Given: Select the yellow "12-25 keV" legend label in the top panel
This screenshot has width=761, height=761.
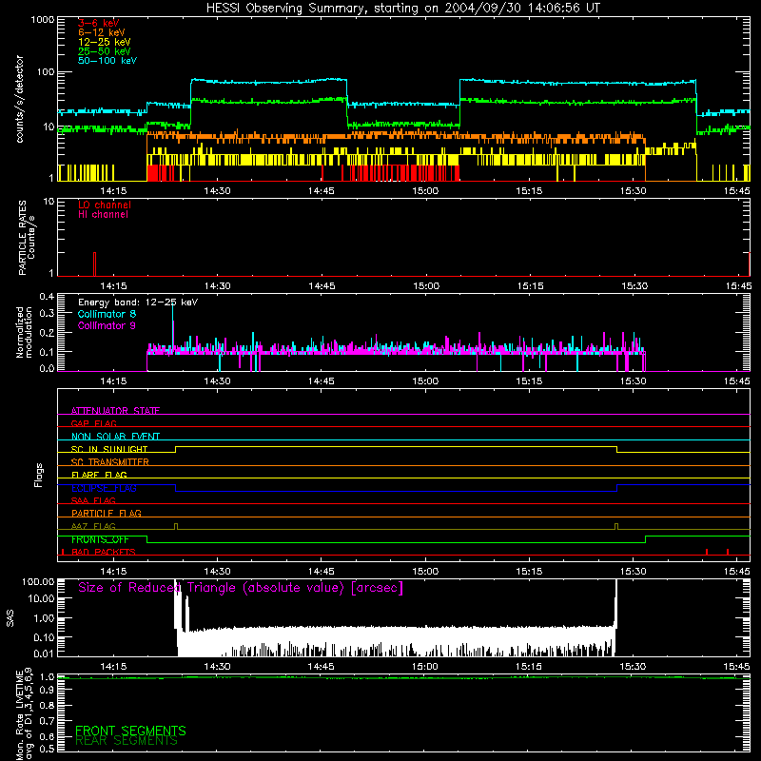Looking at the screenshot, I should click(105, 42).
